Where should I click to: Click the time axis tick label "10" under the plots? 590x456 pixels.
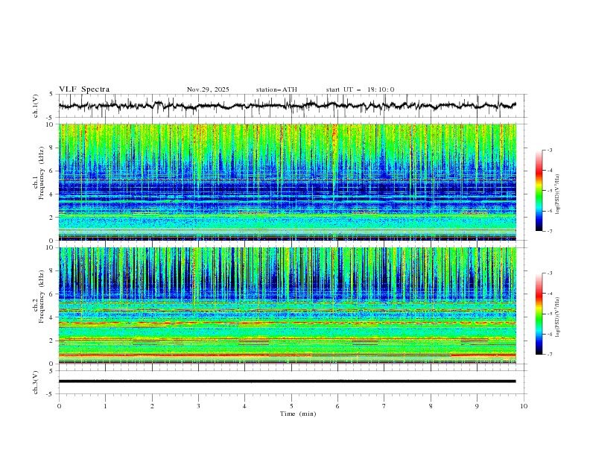point(524,406)
